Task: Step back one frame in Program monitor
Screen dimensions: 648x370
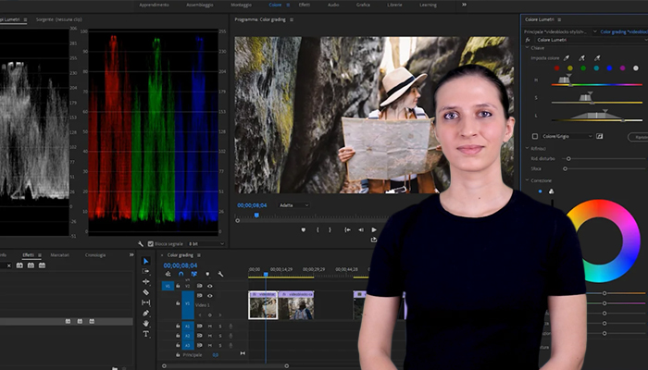Action: 361,230
